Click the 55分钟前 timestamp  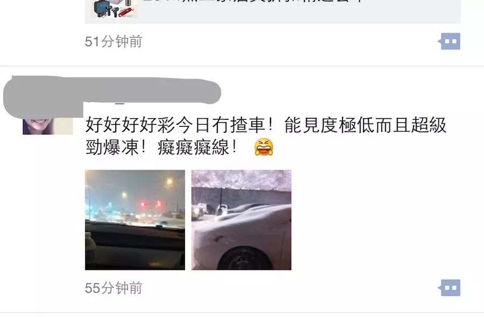click(x=113, y=288)
